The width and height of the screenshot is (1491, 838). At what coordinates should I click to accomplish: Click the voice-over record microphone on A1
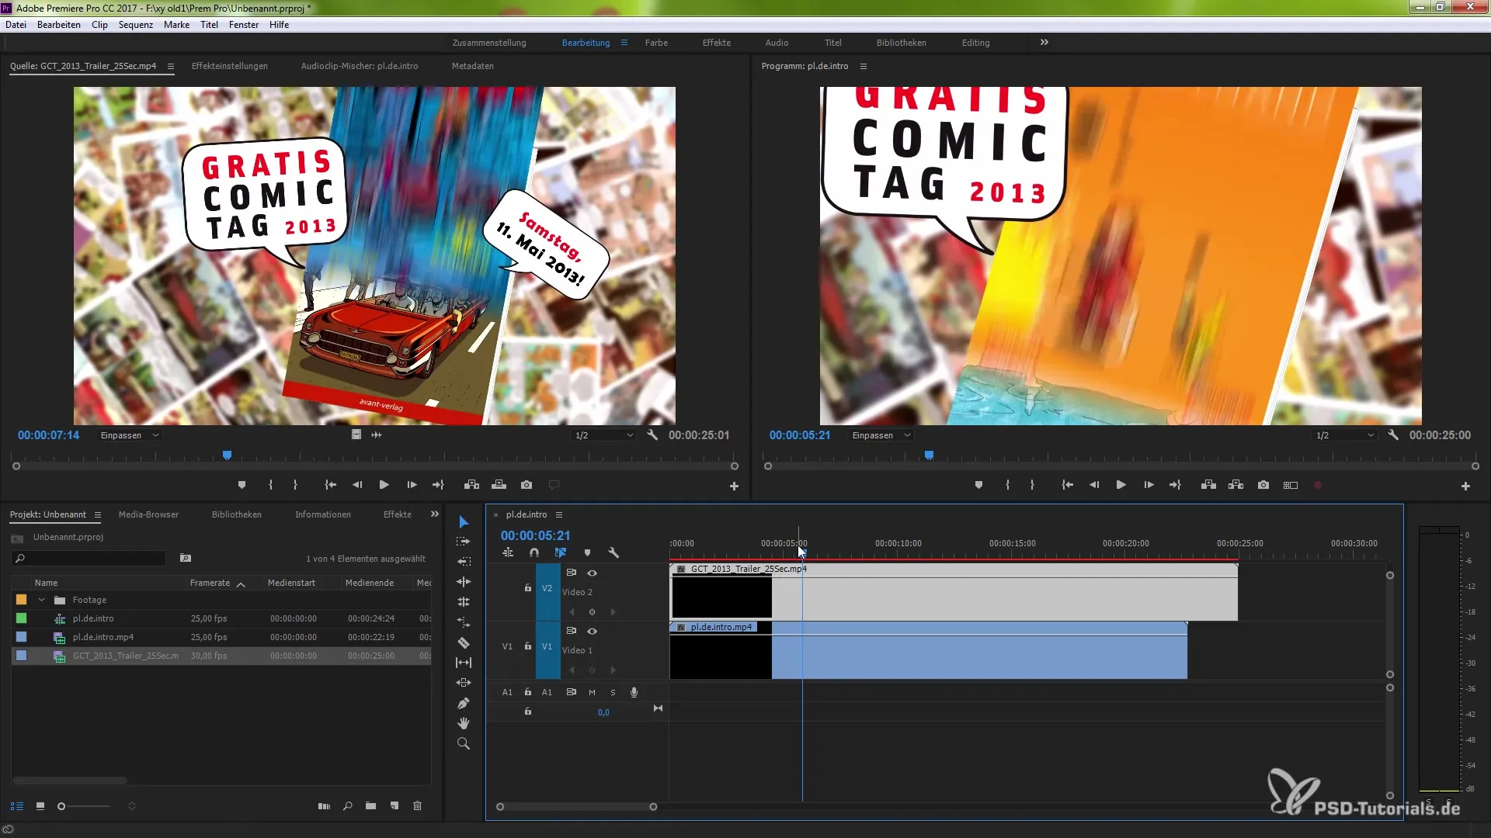point(634,692)
